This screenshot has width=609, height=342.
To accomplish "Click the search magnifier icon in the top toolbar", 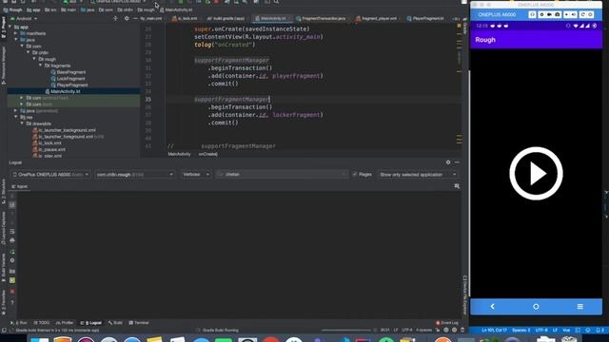I will click(276, 2).
